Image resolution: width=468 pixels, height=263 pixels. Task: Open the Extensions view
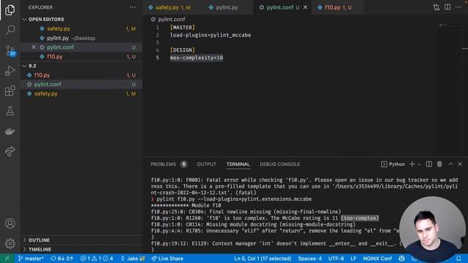10,91
